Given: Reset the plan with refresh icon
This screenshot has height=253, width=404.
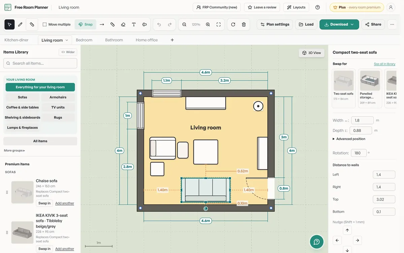Looking at the screenshot, I should click(233, 24).
